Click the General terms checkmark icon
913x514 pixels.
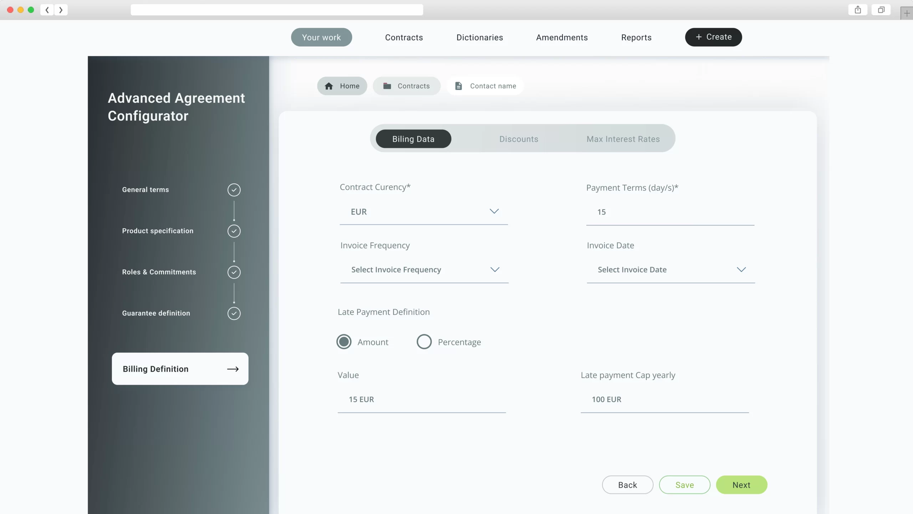(234, 190)
